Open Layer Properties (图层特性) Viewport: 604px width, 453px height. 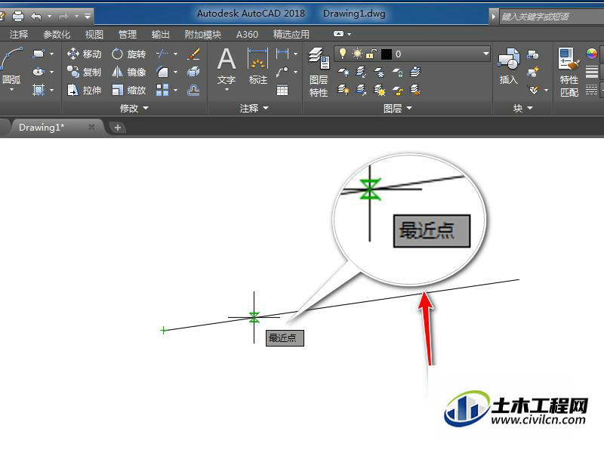[319, 72]
